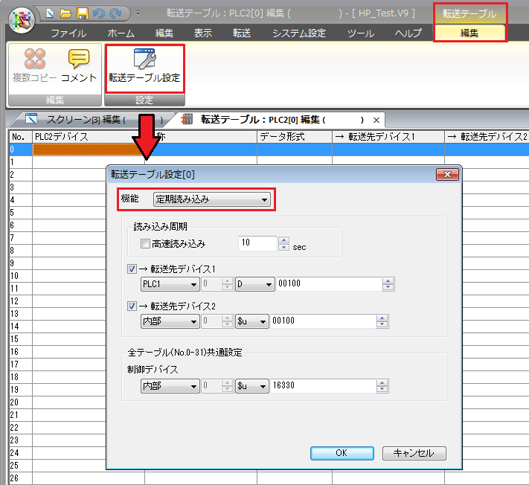Uncheck the 転送先デバイス1 checkbox
Screen dimensions: 529x485
(x=132, y=269)
